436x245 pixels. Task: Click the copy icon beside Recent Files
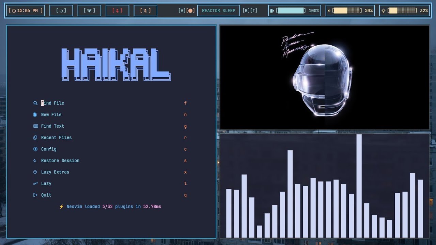coord(35,137)
